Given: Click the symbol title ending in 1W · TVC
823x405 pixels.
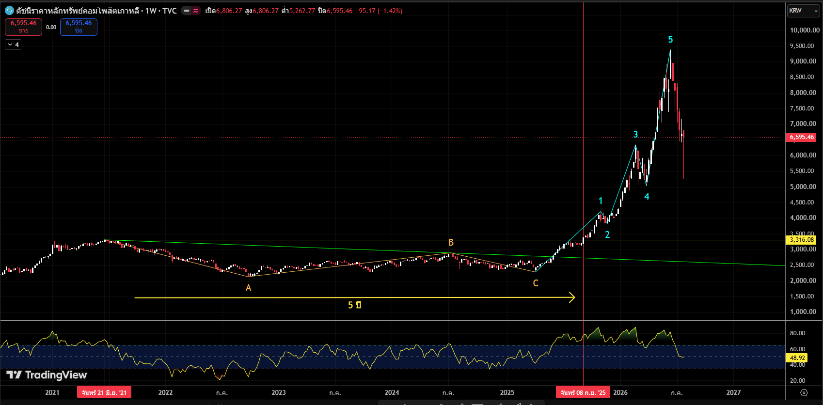Looking at the screenshot, I should (x=96, y=11).
